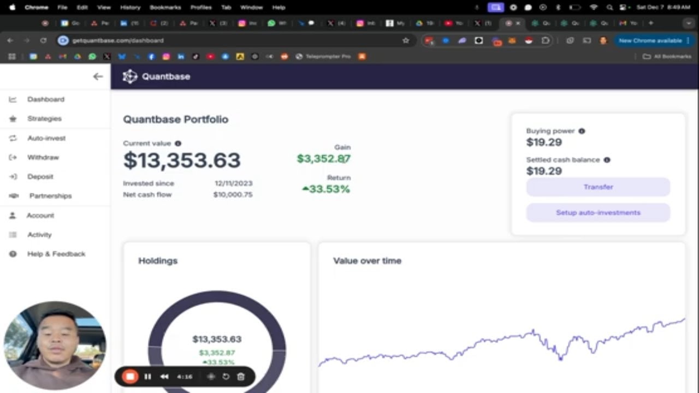The image size is (699, 393).
Task: Click the Help question mark icon
Action: pos(13,254)
